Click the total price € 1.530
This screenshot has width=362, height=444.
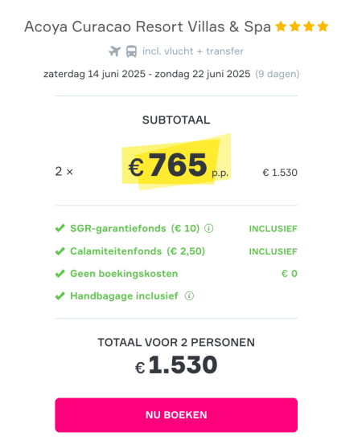click(x=176, y=365)
